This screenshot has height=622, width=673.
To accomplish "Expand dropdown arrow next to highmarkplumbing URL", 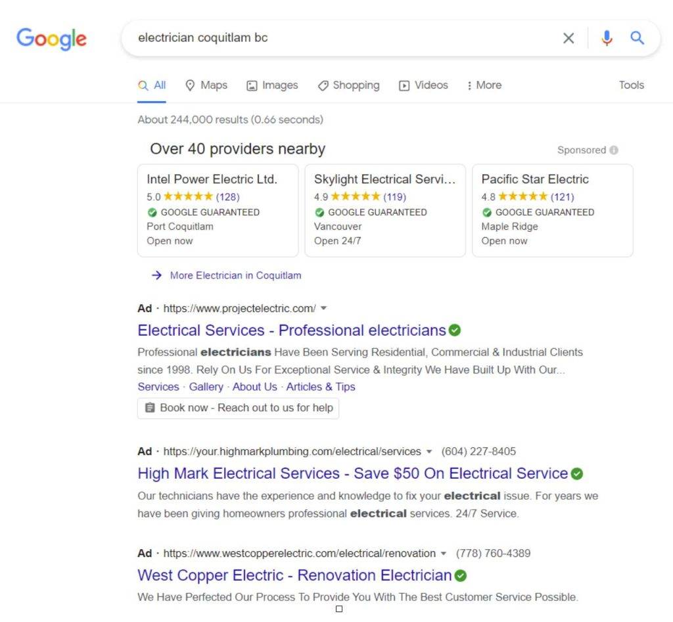I will point(429,451).
